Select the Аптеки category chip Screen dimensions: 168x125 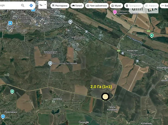pyautogui.click(x=151, y=6)
